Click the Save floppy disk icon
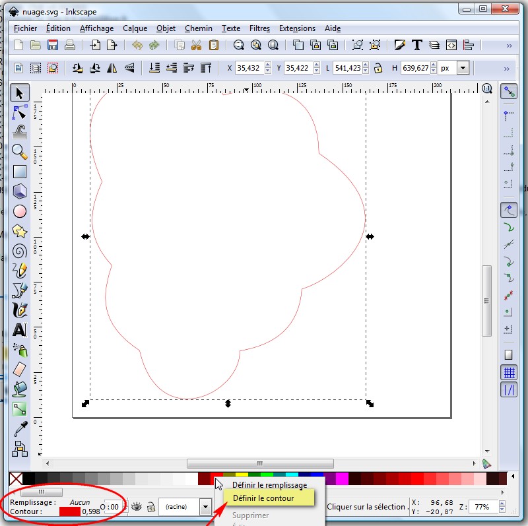Viewport: 528px width, 526px height. click(x=53, y=45)
